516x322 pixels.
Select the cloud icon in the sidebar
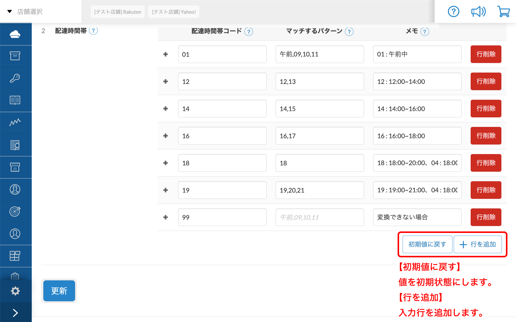15,34
